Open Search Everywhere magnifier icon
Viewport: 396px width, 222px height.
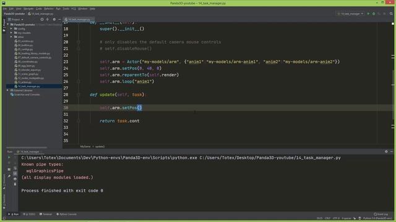pyautogui.click(x=391, y=14)
